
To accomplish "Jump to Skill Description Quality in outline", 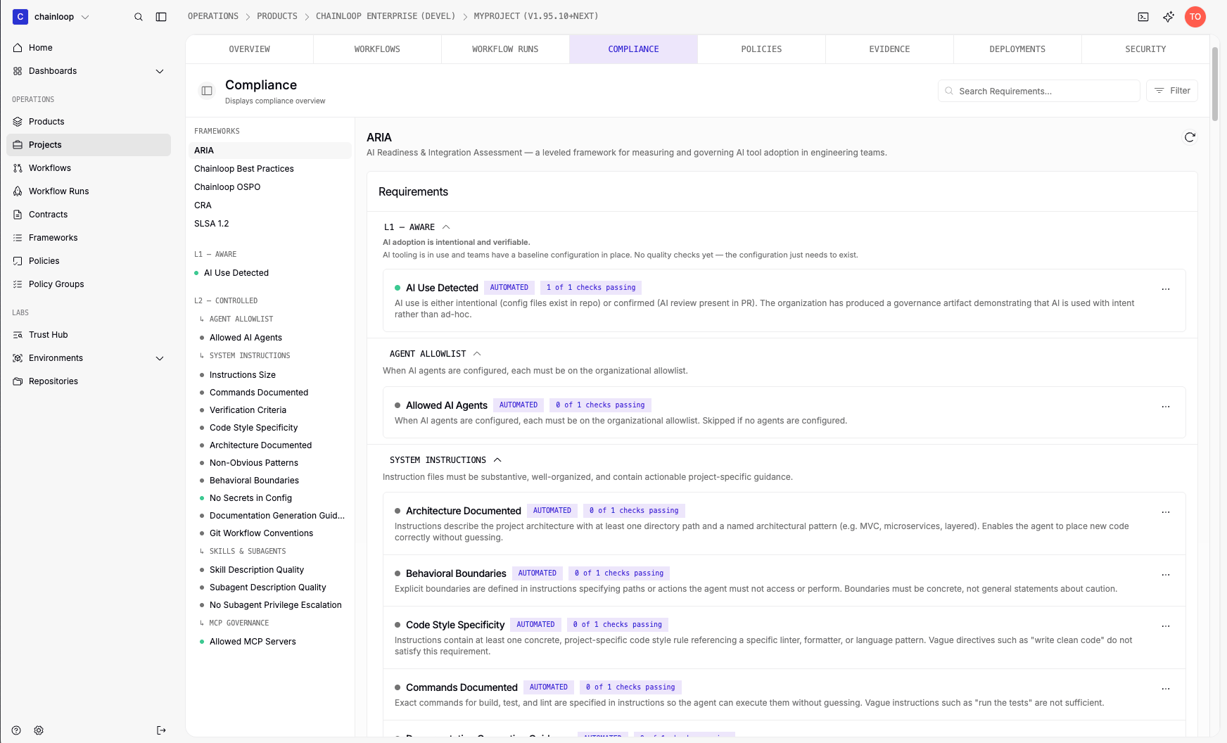I will 257,570.
